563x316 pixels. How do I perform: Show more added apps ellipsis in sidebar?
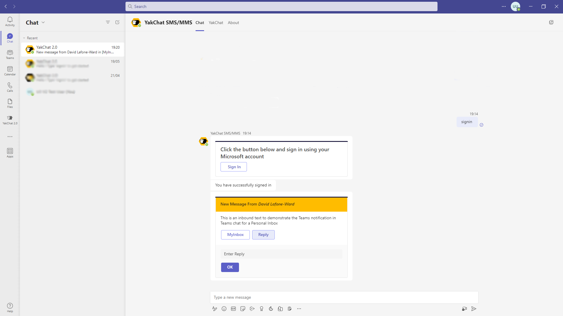(10, 137)
